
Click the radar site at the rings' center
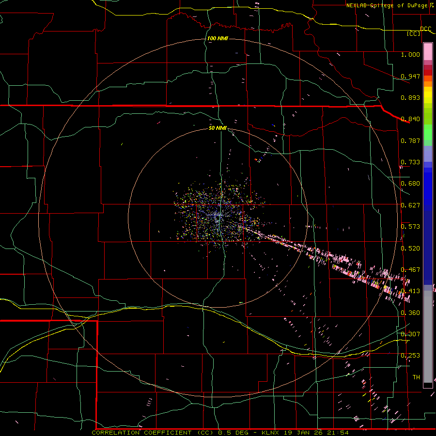(218, 217)
